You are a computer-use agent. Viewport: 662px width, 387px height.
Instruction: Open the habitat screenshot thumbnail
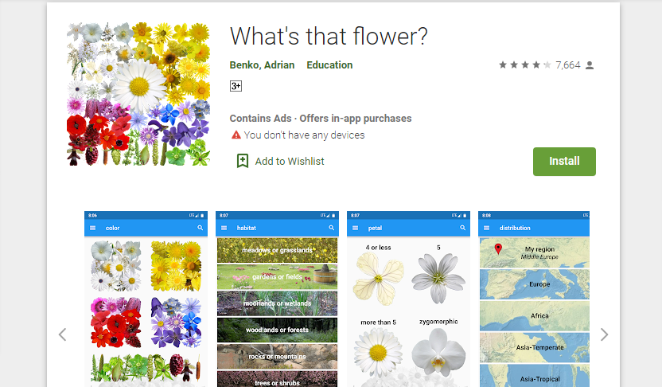coord(278,299)
